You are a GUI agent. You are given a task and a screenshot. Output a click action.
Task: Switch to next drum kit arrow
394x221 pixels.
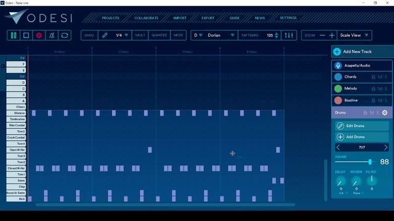tap(386, 147)
